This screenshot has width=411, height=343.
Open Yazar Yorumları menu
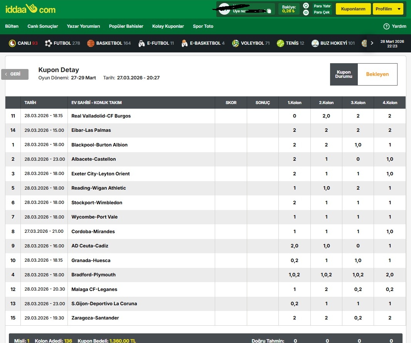tap(83, 26)
